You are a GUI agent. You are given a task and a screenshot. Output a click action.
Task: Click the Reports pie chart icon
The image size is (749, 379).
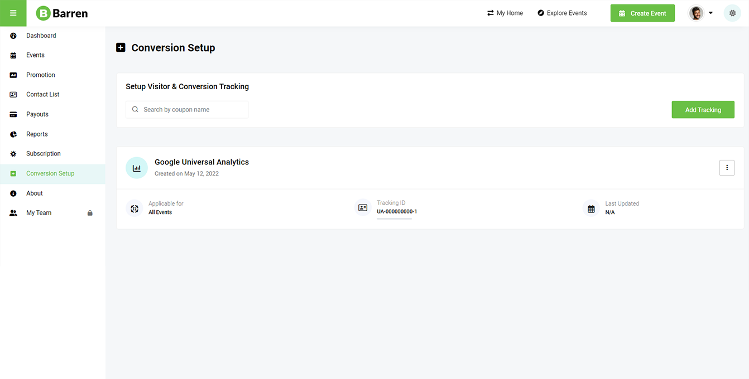[13, 134]
